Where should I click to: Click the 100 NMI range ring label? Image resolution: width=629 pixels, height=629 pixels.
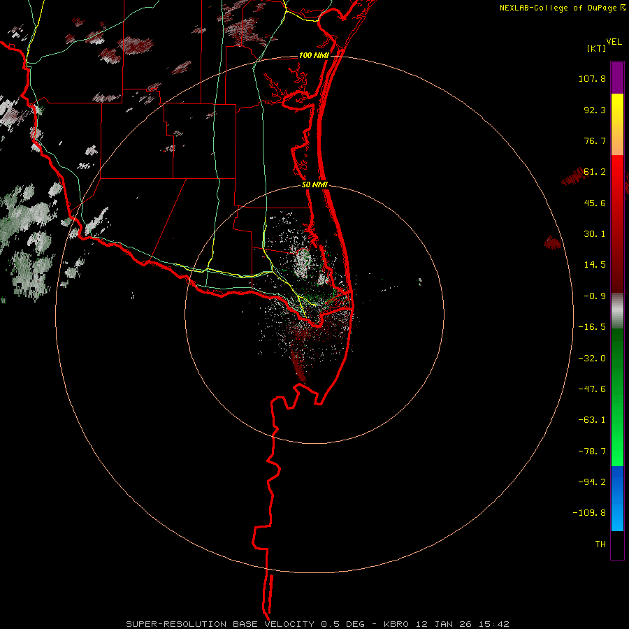pos(314,55)
